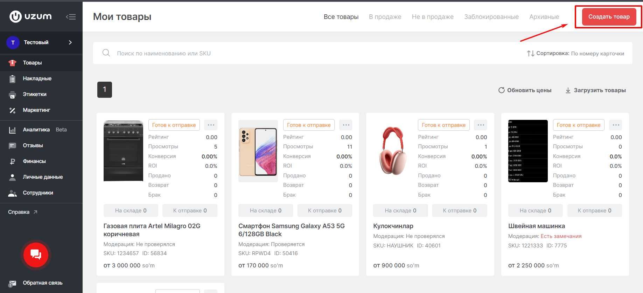Open the gas stove product thumbnail
This screenshot has width=643, height=293.
click(123, 151)
